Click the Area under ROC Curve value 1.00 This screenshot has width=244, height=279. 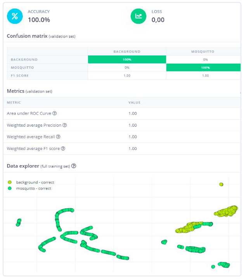(x=133, y=113)
